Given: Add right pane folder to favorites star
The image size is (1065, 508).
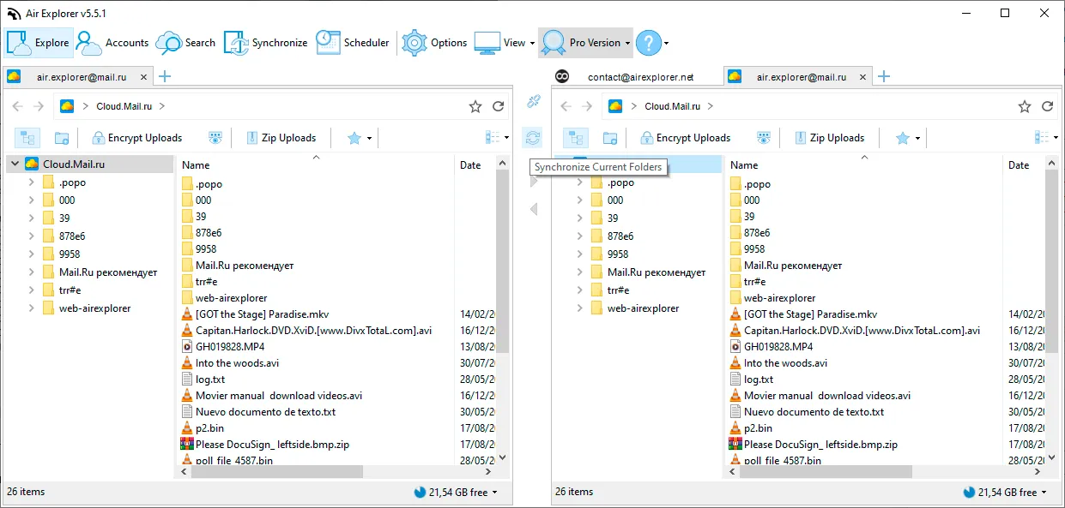Looking at the screenshot, I should (1024, 107).
